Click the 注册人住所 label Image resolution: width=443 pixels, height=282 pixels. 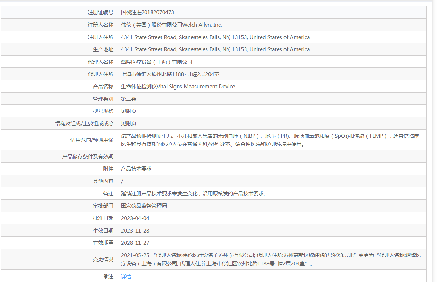pyautogui.click(x=101, y=37)
